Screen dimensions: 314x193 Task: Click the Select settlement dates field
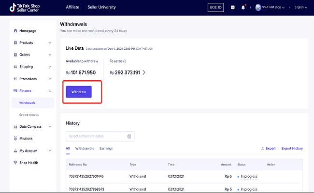(96, 137)
